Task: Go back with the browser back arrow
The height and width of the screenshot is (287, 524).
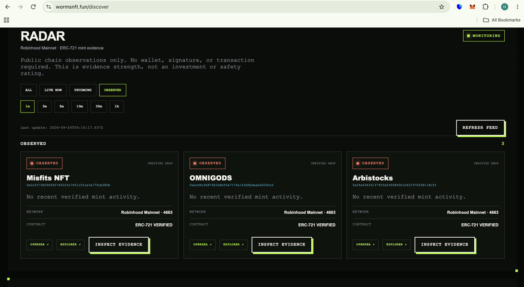Action: coord(7,7)
